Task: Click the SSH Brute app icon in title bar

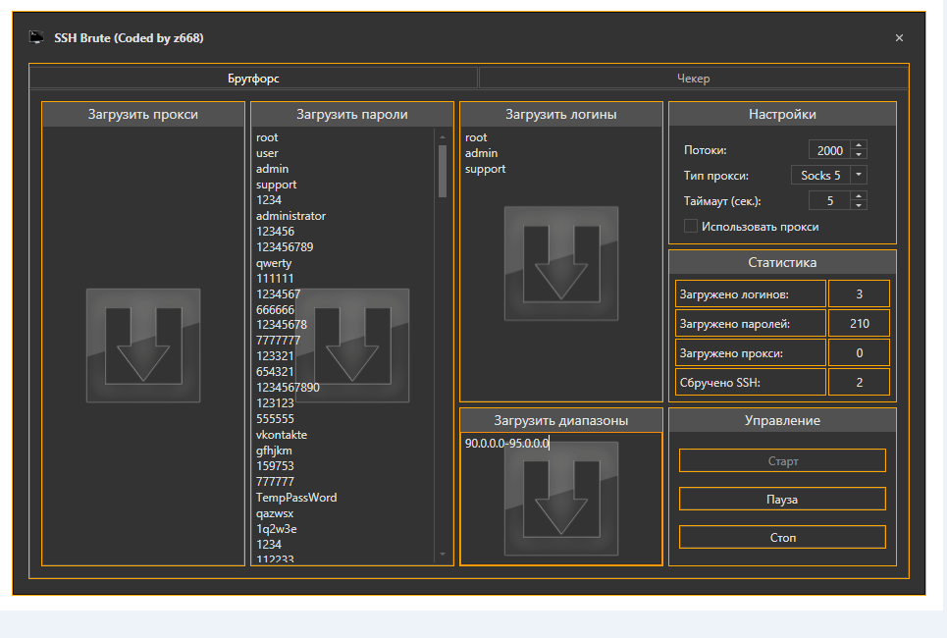Action: coord(36,37)
